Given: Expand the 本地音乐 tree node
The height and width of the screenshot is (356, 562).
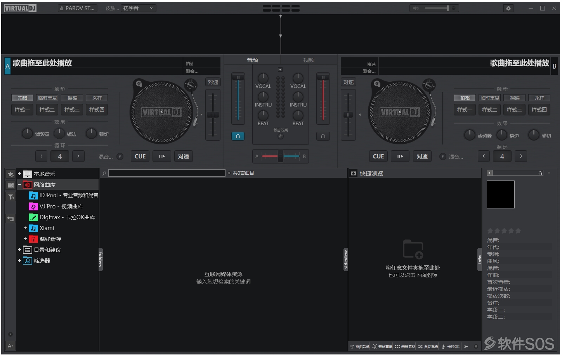Looking at the screenshot, I should (x=19, y=174).
